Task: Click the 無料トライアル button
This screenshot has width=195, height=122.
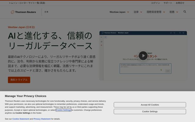Action: pyautogui.click(x=19, y=80)
